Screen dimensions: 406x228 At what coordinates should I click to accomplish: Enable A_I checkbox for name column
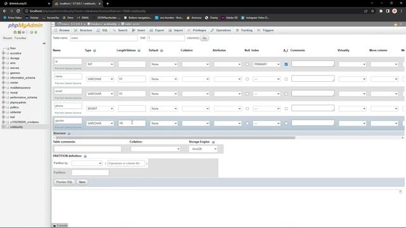pyautogui.click(x=286, y=79)
